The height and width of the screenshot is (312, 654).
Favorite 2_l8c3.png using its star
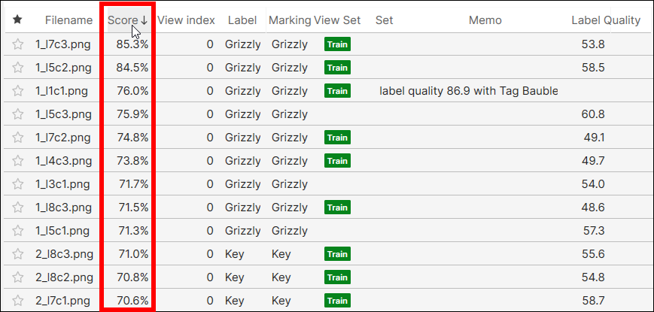tap(18, 254)
